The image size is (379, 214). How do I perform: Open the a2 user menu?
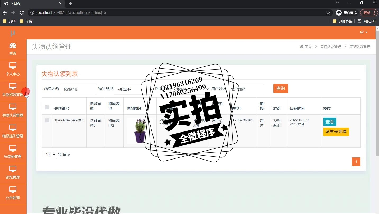click(x=363, y=32)
